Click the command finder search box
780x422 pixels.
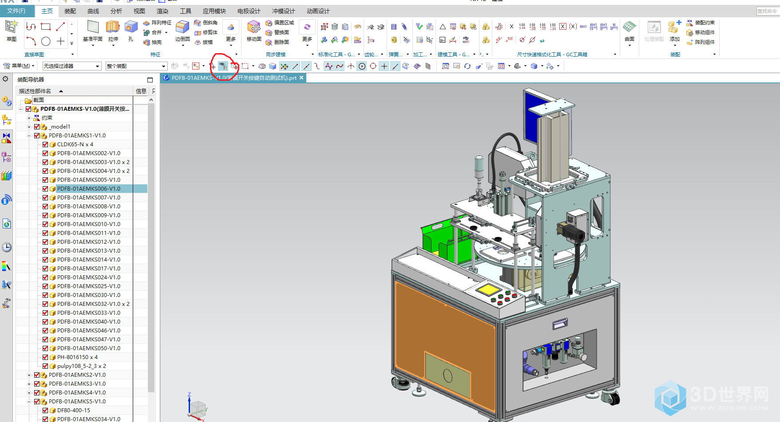768,11
